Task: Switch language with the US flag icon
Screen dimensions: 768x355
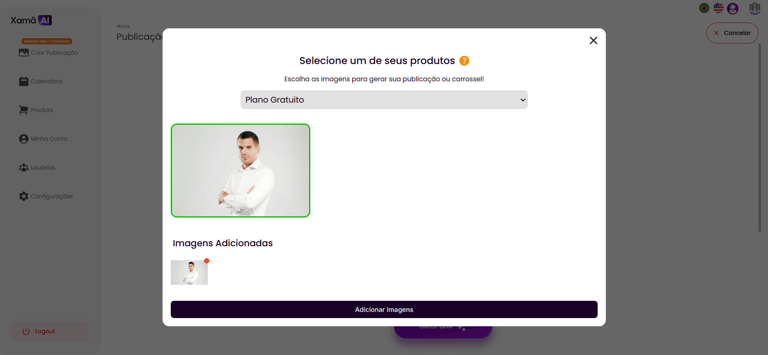Action: click(x=718, y=8)
